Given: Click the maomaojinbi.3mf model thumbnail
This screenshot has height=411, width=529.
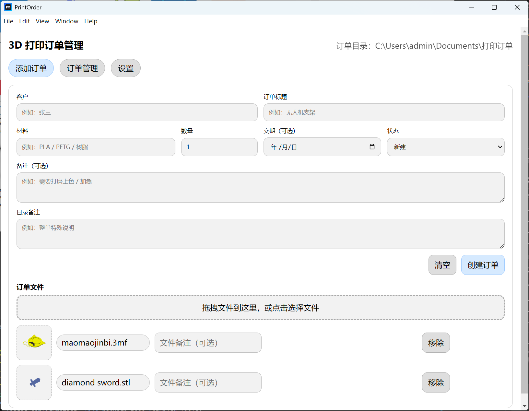Looking at the screenshot, I should 34,342.
